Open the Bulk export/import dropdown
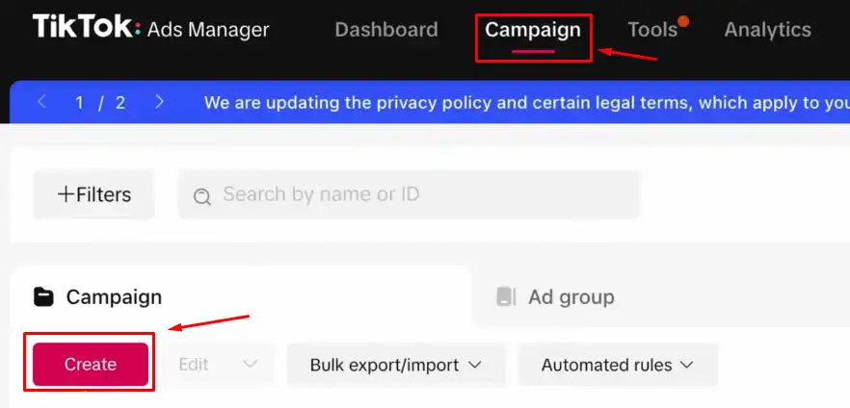The height and width of the screenshot is (408, 850). click(x=396, y=365)
